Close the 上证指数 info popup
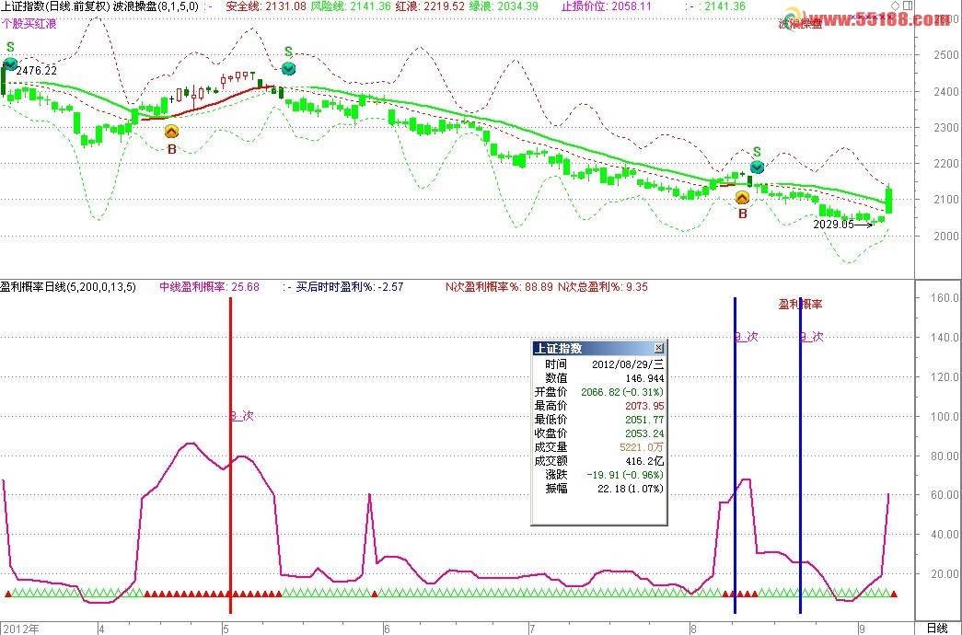Image resolution: width=962 pixels, height=635 pixels. (x=658, y=348)
